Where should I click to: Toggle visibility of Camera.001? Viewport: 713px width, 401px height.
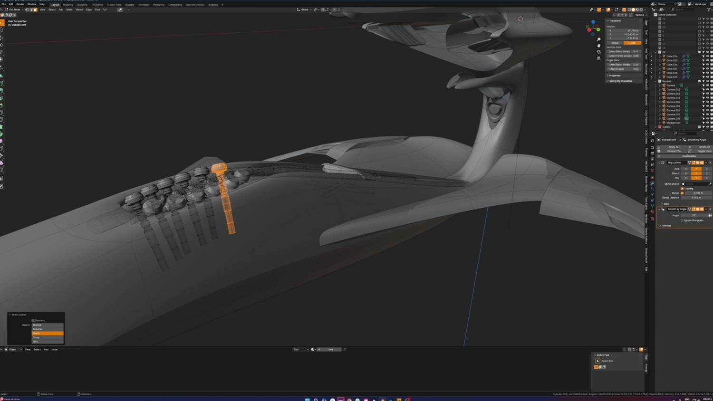(707, 89)
